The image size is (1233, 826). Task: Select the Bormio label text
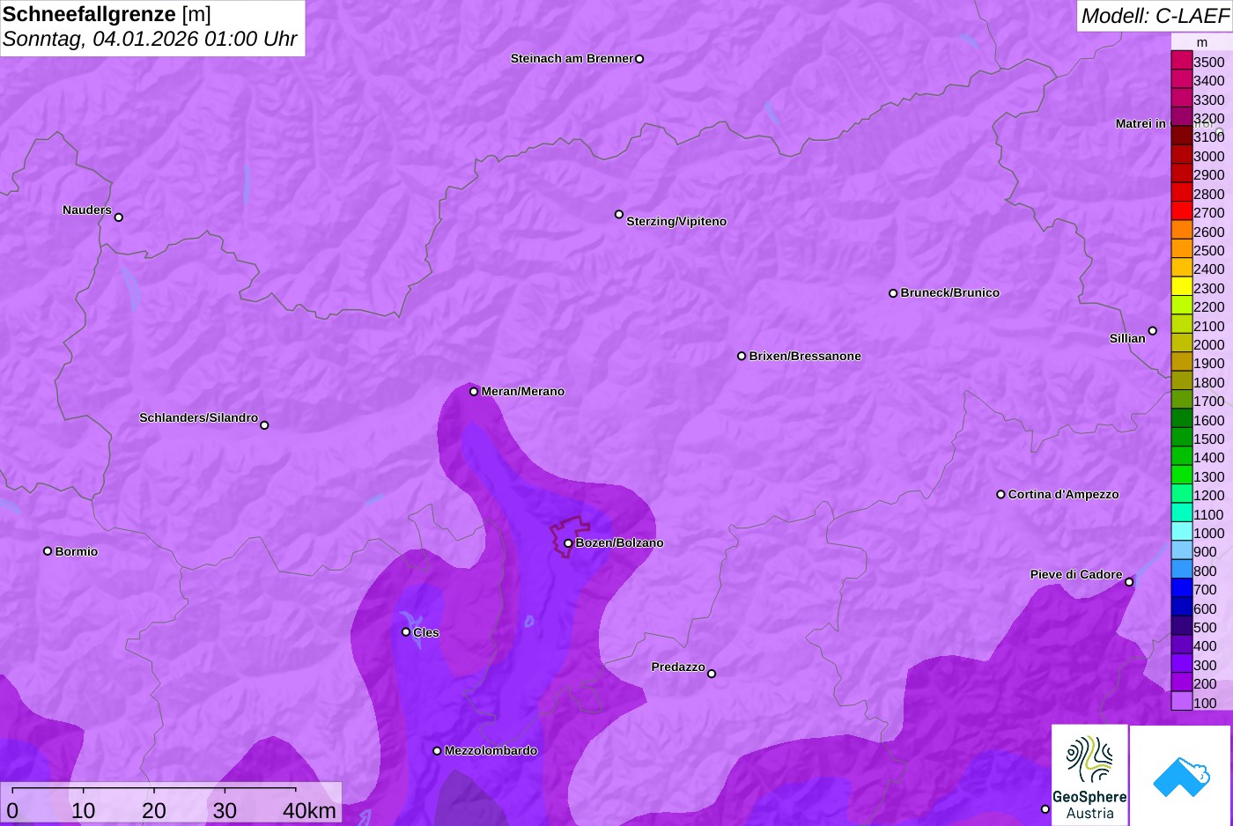point(77,552)
